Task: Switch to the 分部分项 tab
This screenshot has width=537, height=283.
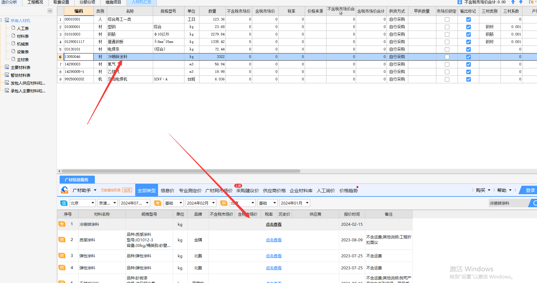Action: (87, 2)
